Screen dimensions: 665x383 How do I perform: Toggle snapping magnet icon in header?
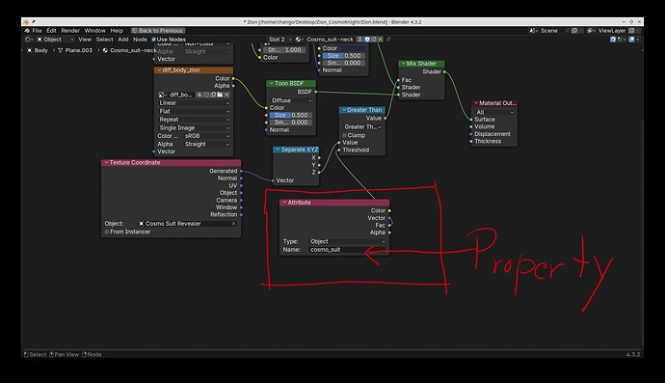pyautogui.click(x=613, y=40)
